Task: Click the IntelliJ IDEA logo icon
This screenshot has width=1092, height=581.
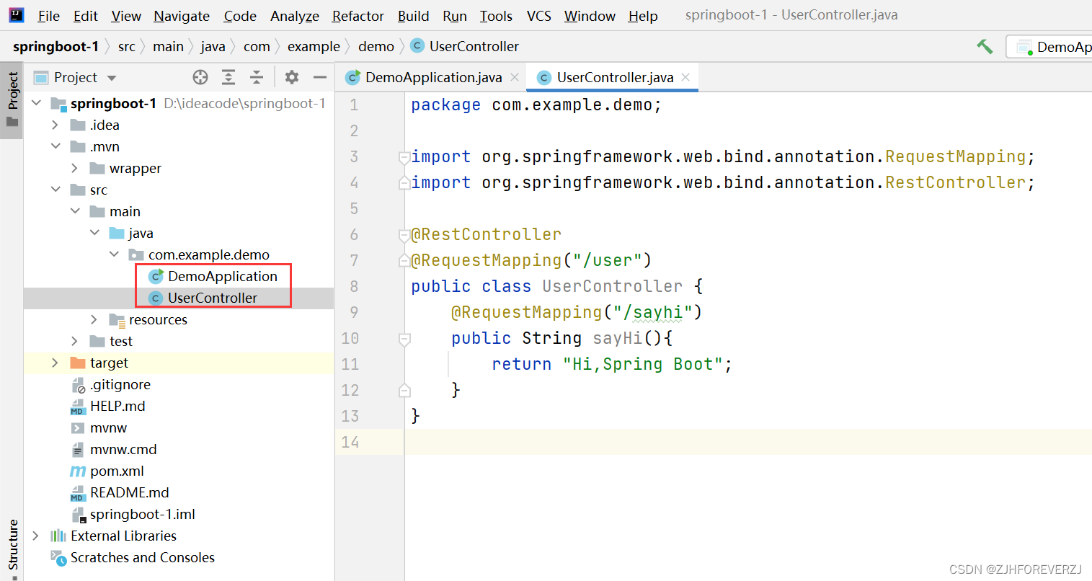Action: click(16, 15)
